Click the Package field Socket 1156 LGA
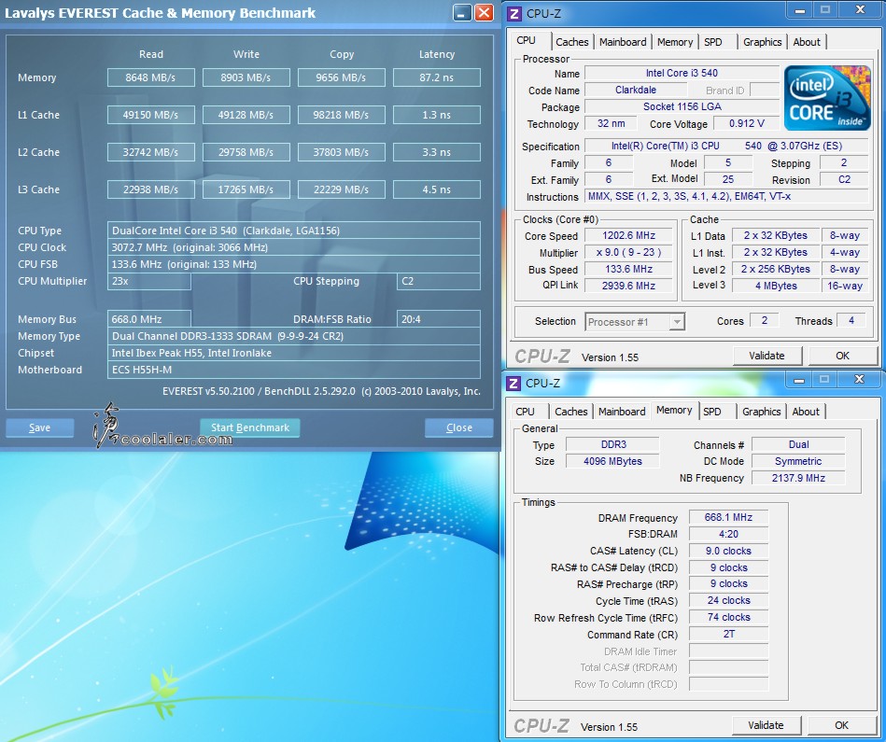This screenshot has height=742, width=886. [x=682, y=106]
